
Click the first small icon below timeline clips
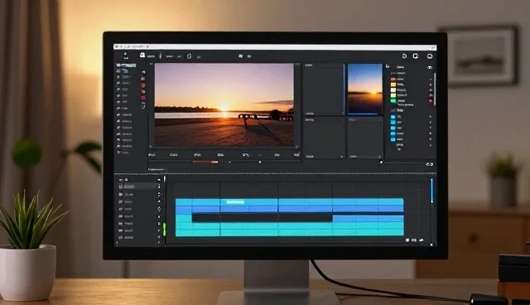(x=407, y=240)
